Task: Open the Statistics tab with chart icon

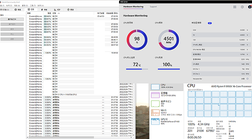Action: pyautogui.click(x=57, y=10)
